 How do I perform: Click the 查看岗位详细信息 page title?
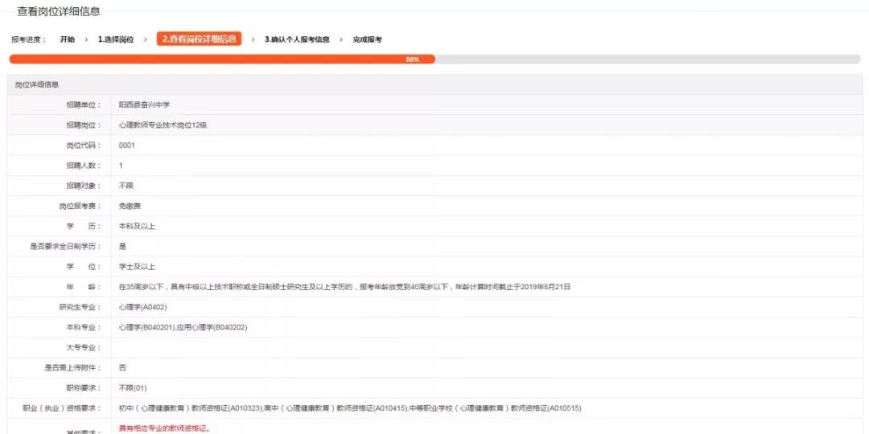coord(59,12)
